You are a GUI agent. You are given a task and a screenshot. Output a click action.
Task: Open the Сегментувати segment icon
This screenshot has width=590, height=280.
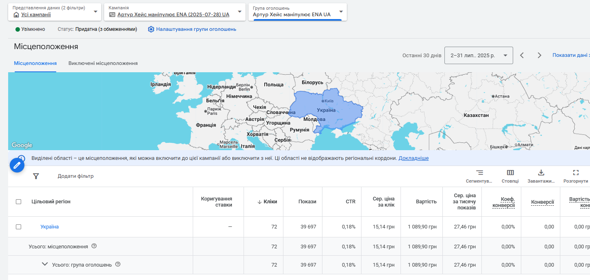click(x=479, y=173)
